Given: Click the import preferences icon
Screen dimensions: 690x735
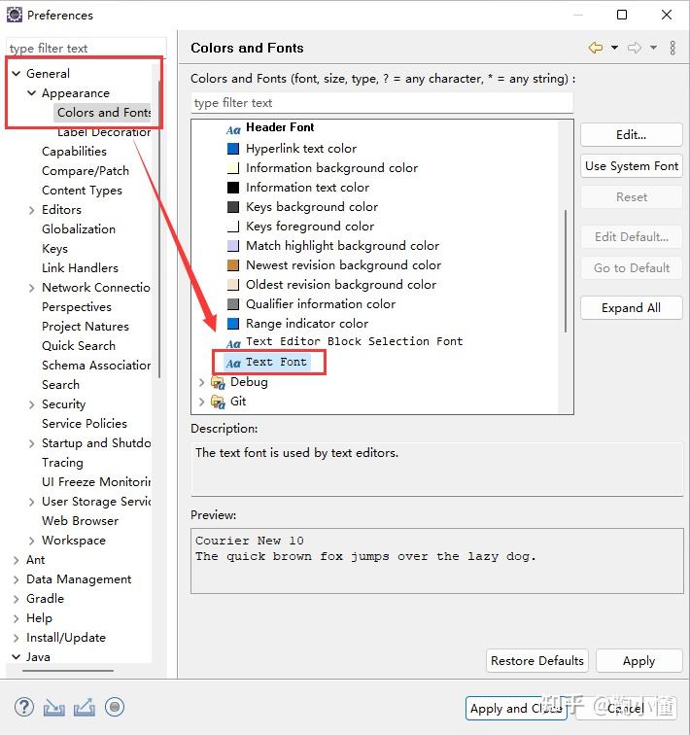Looking at the screenshot, I should pos(53,708).
